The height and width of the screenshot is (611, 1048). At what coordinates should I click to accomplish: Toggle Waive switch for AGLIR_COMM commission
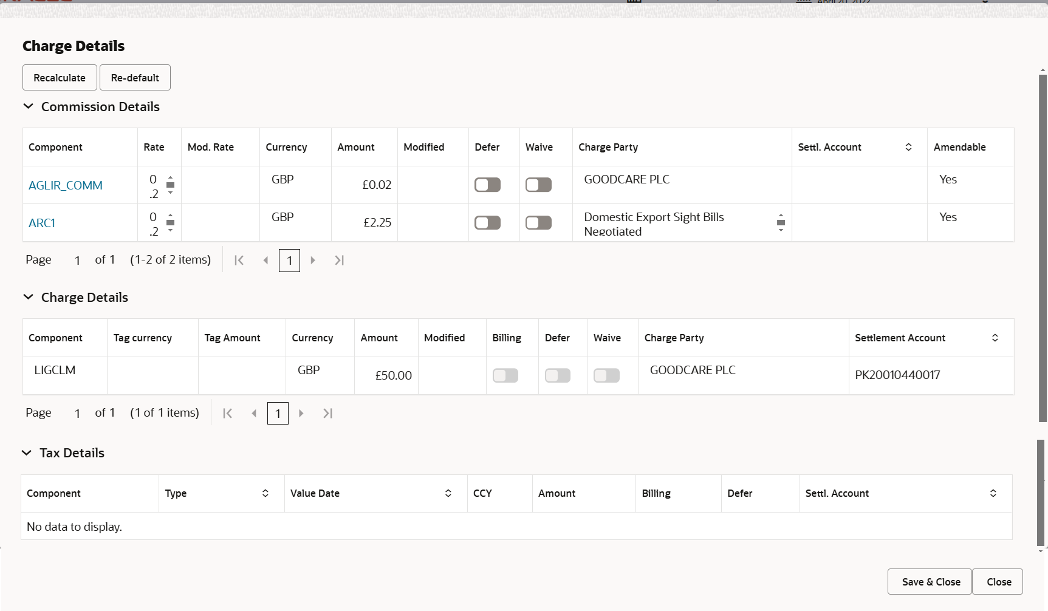pos(538,185)
